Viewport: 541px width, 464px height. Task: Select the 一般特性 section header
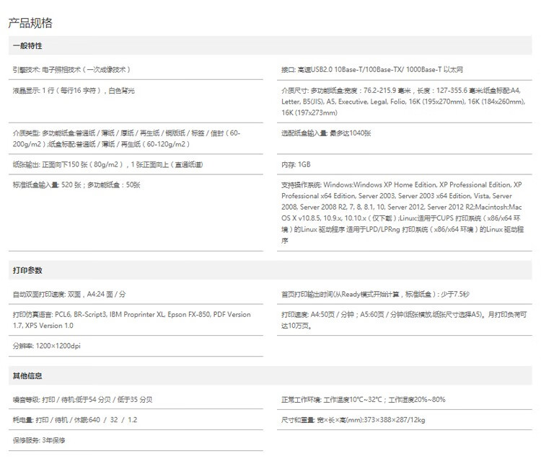pyautogui.click(x=27, y=47)
